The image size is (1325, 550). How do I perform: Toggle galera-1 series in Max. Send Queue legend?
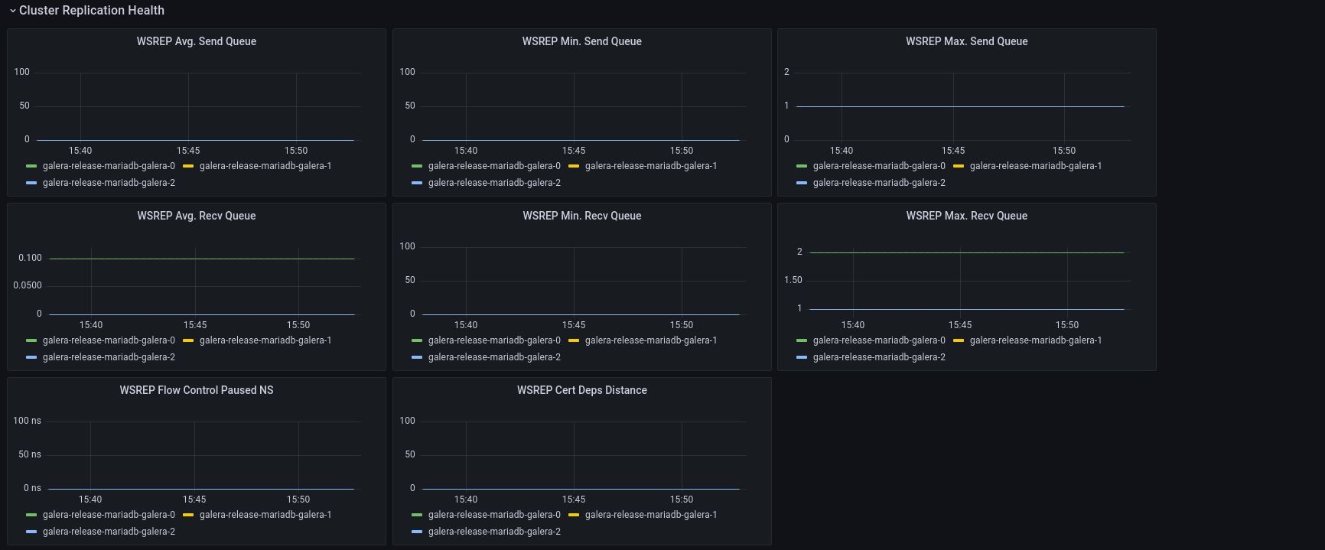(x=1036, y=166)
